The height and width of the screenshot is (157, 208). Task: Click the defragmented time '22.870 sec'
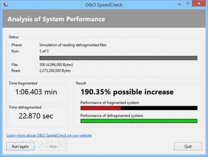(x=36, y=116)
